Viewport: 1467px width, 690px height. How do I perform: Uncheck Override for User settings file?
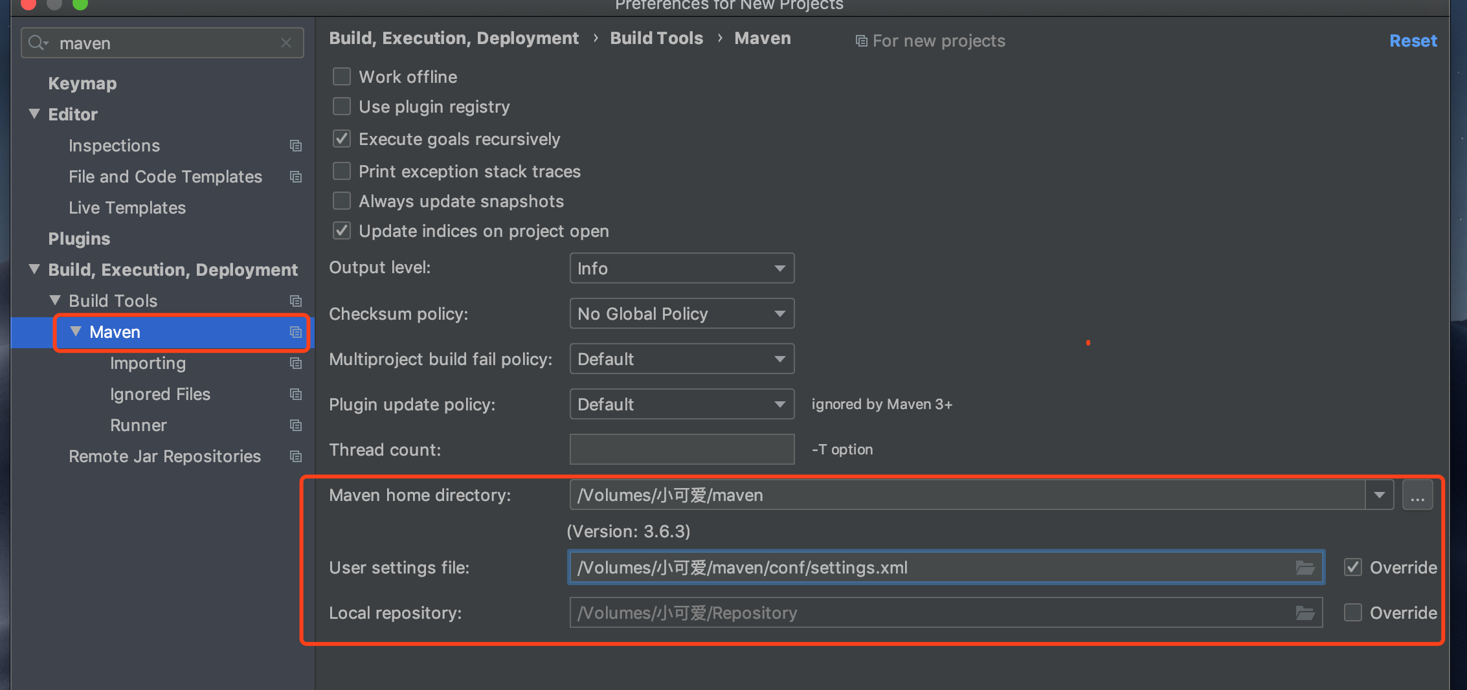1353,567
